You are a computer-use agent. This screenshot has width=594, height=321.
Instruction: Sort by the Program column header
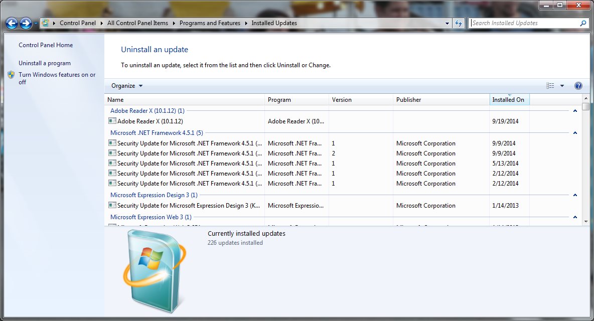(x=296, y=99)
